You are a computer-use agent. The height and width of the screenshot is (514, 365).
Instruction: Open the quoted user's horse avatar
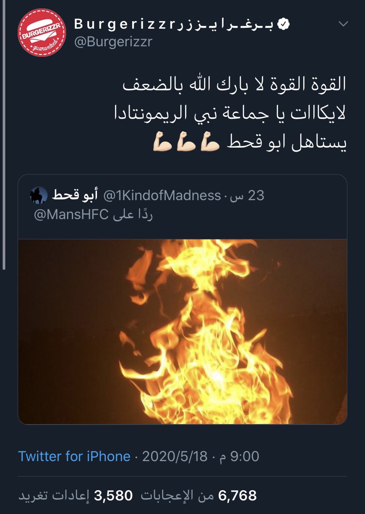[38, 195]
